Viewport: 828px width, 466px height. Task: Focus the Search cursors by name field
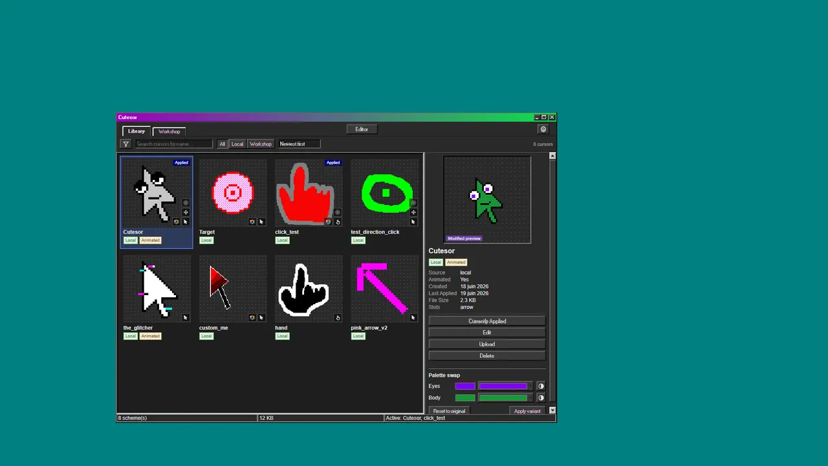pyautogui.click(x=174, y=144)
